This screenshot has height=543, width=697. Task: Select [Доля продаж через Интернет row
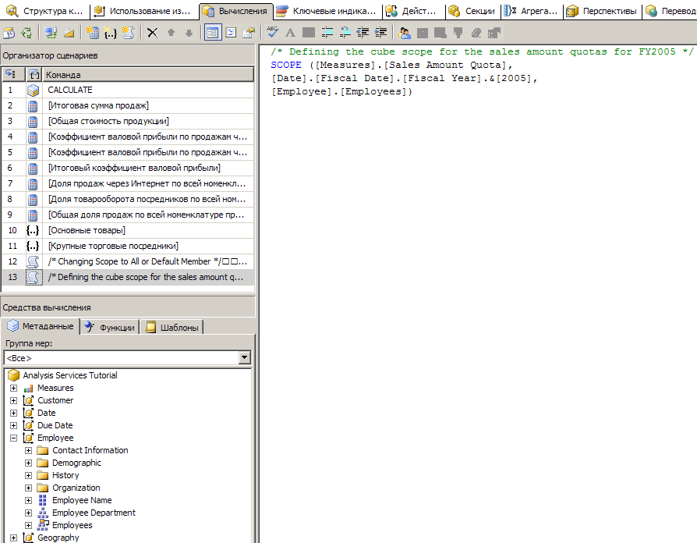(128, 183)
